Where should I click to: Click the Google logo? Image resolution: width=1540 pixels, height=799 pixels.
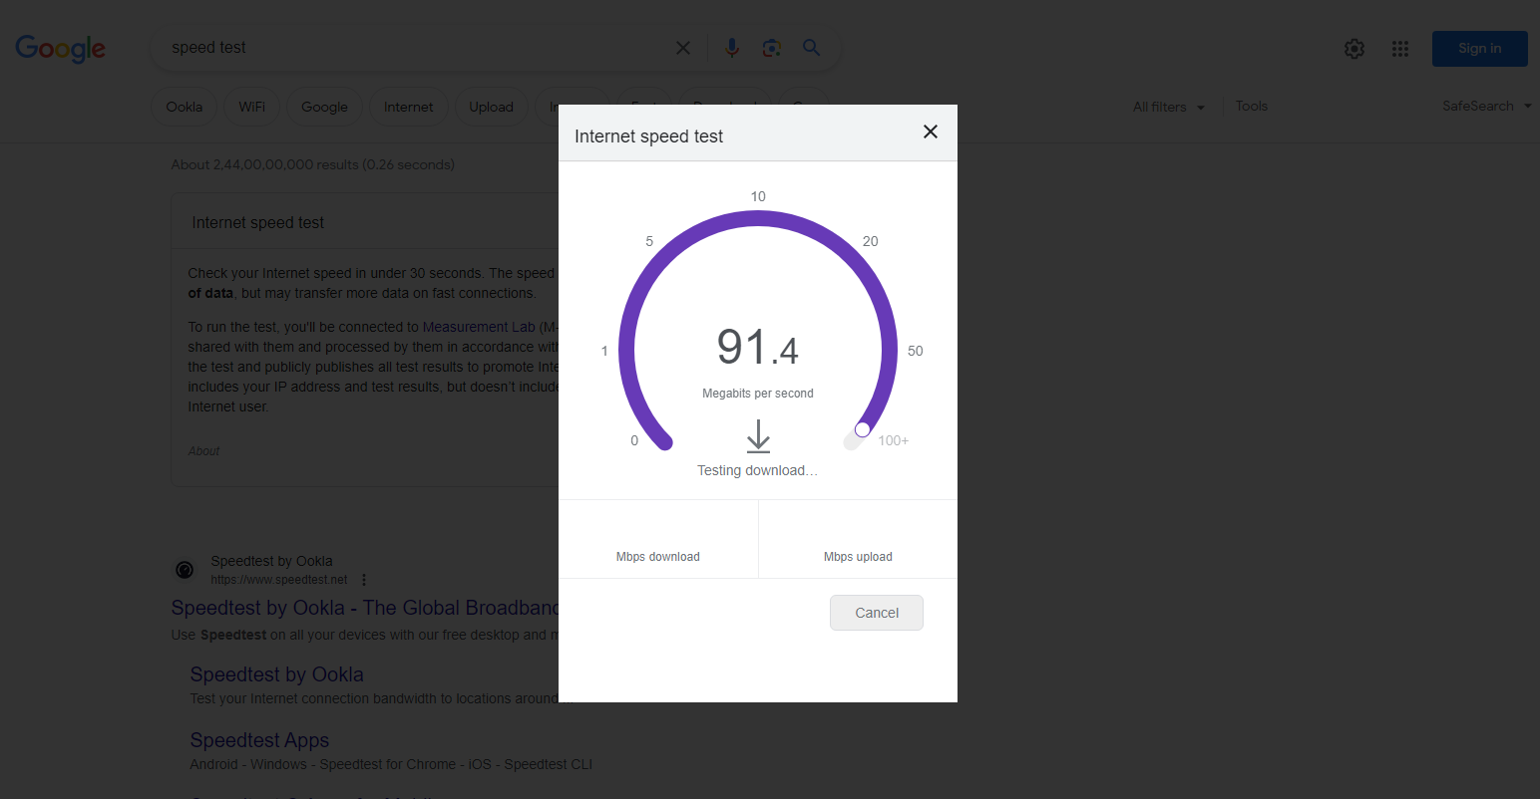point(61,49)
